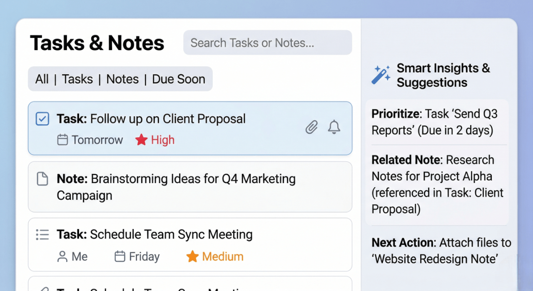Click the Next Action attach files suggestion

[441, 251]
